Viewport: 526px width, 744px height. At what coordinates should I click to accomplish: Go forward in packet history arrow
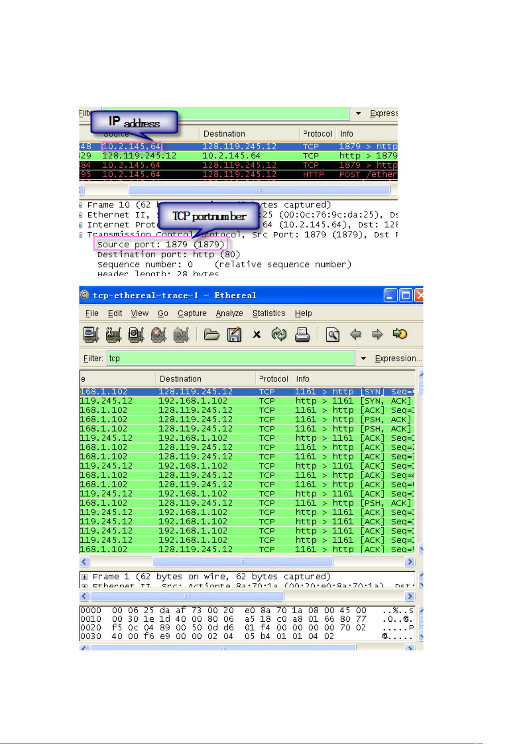pyautogui.click(x=377, y=335)
